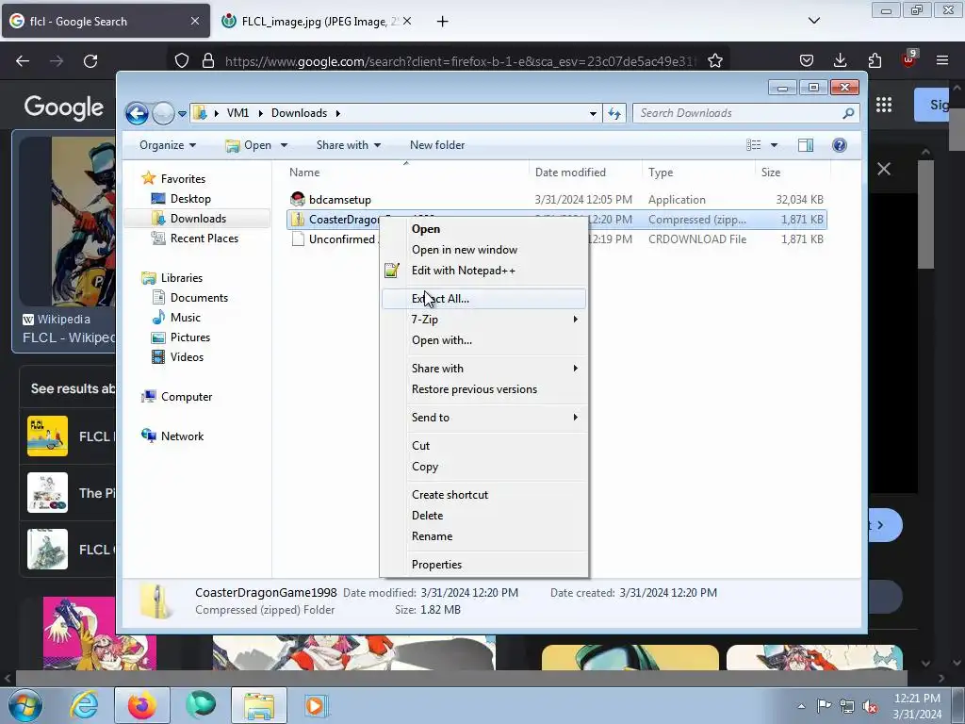
Task: Bookmark the page with the star icon
Action: click(x=715, y=61)
